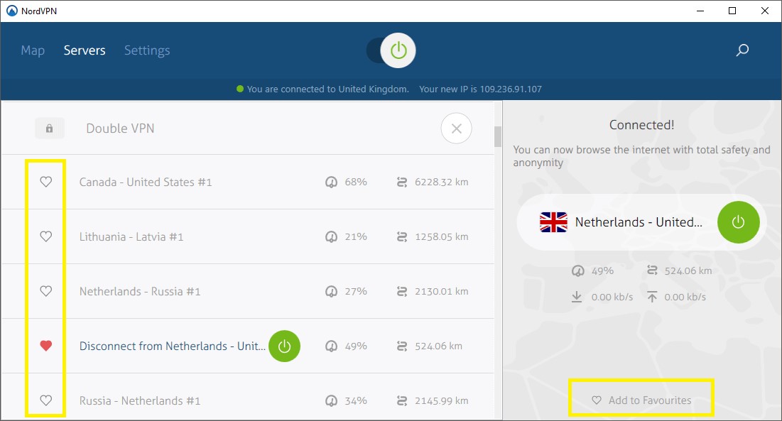Switch to the Servers tab

[x=85, y=50]
